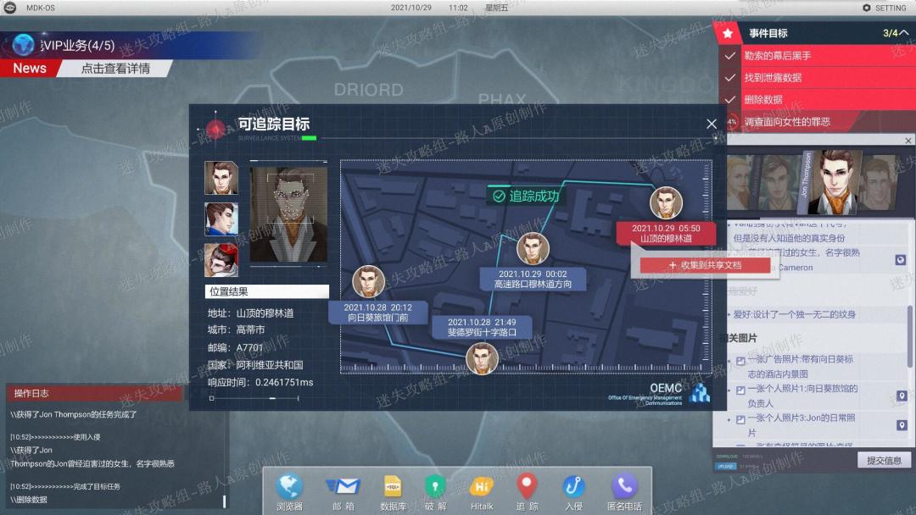Viewport: 916px width, 515px height.
Task: Launch the 入侵 intrusion tool icon
Action: click(x=573, y=486)
